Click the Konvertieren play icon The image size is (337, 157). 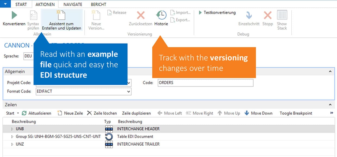point(14,16)
